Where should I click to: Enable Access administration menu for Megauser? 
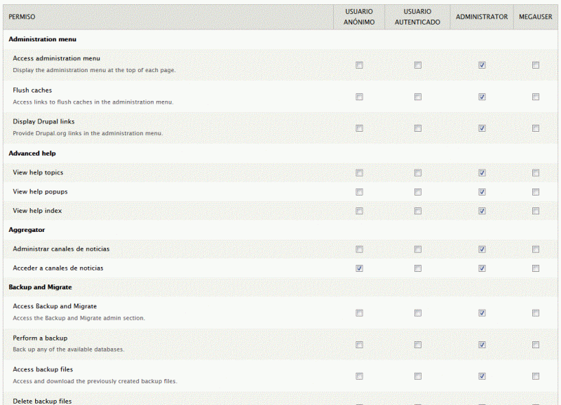point(536,65)
